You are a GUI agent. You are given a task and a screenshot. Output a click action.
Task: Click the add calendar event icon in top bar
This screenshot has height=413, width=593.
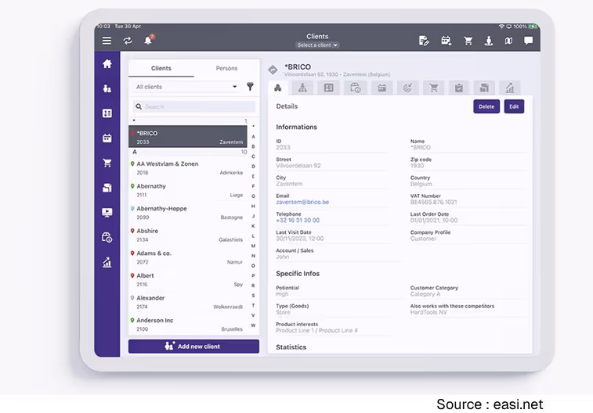click(447, 41)
